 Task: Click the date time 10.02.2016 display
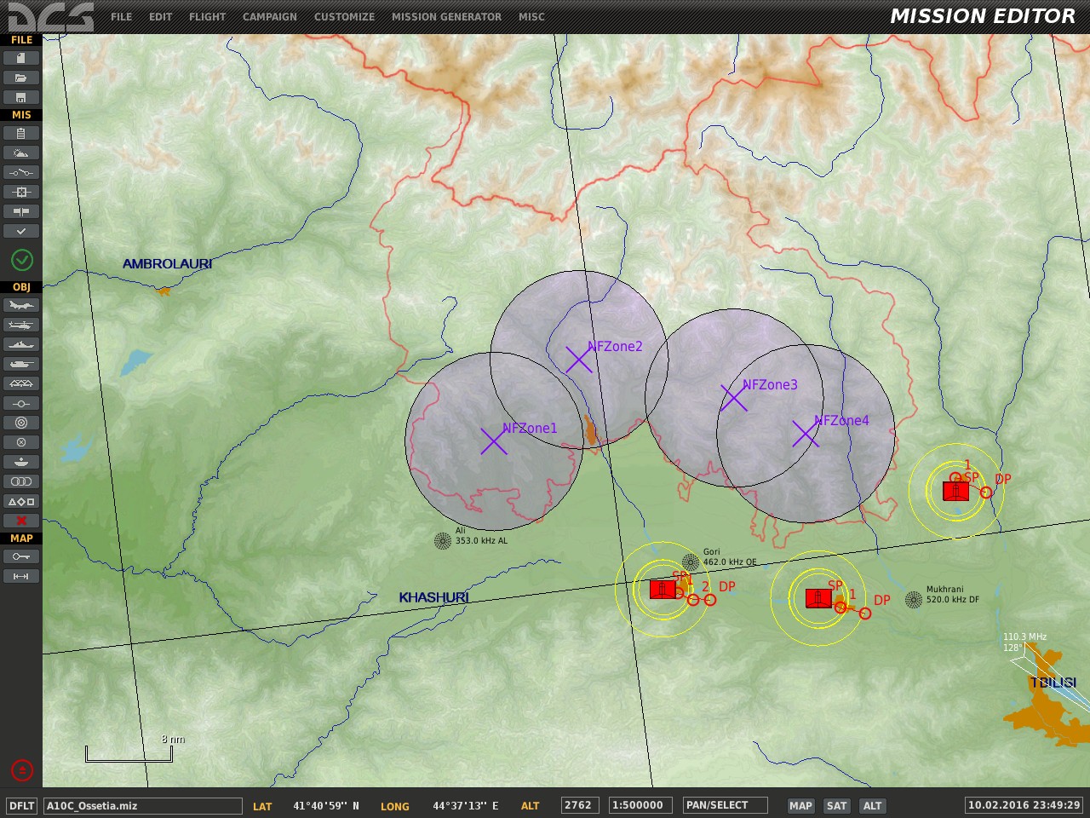1024,805
